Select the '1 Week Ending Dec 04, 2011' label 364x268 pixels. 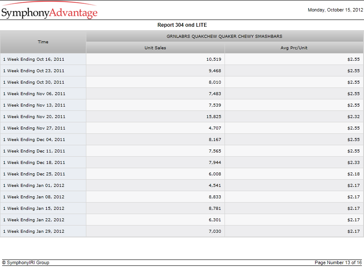tap(34, 140)
